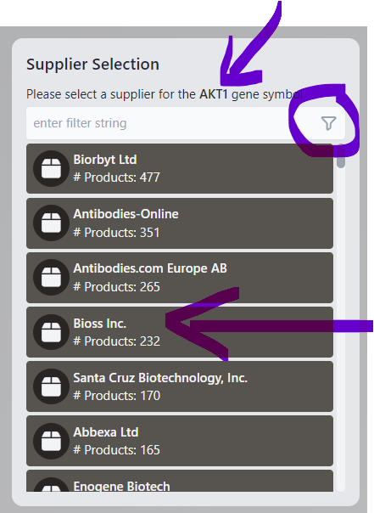Select supplier Antibodies-Online
Viewport: 374px width, 513px height.
click(180, 223)
